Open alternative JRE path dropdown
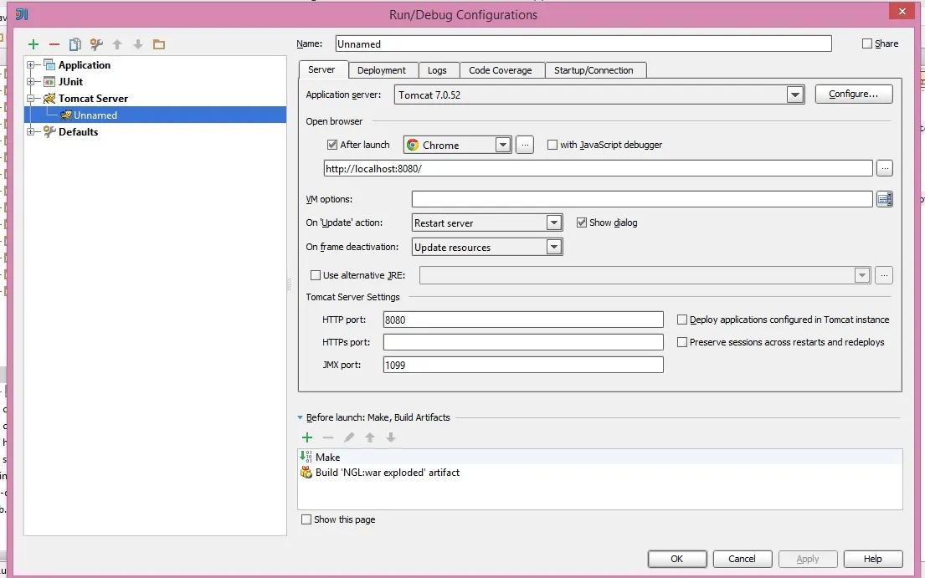The image size is (925, 578). tap(862, 275)
